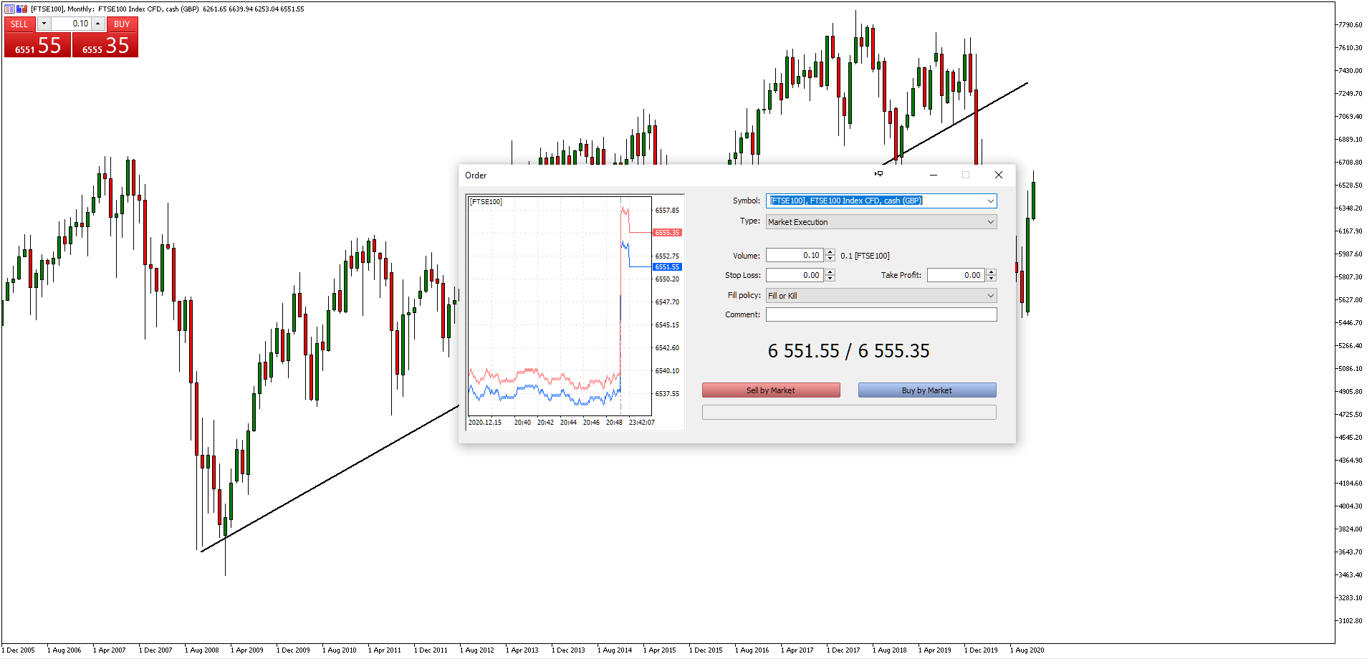Click the Take Profit value field

pyautogui.click(x=956, y=274)
